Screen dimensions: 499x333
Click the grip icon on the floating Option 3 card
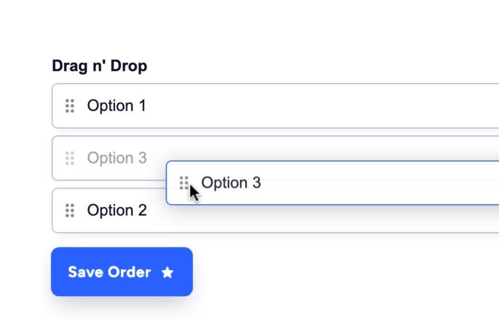pyautogui.click(x=184, y=183)
